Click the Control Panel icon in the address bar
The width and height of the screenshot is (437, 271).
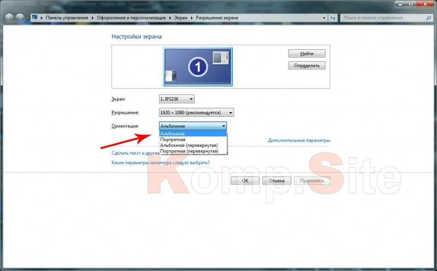point(35,17)
